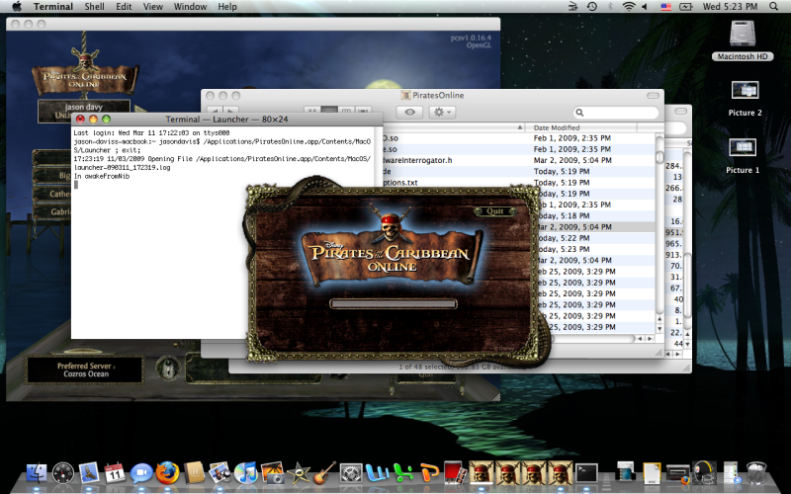
Task: Launch Microsoft Word from the Dock
Action: click(378, 473)
